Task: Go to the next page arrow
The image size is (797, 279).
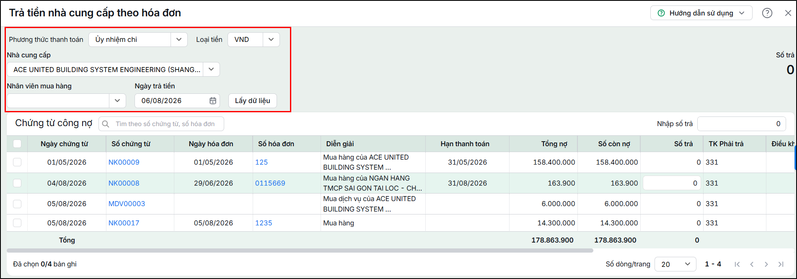Action: (766, 264)
